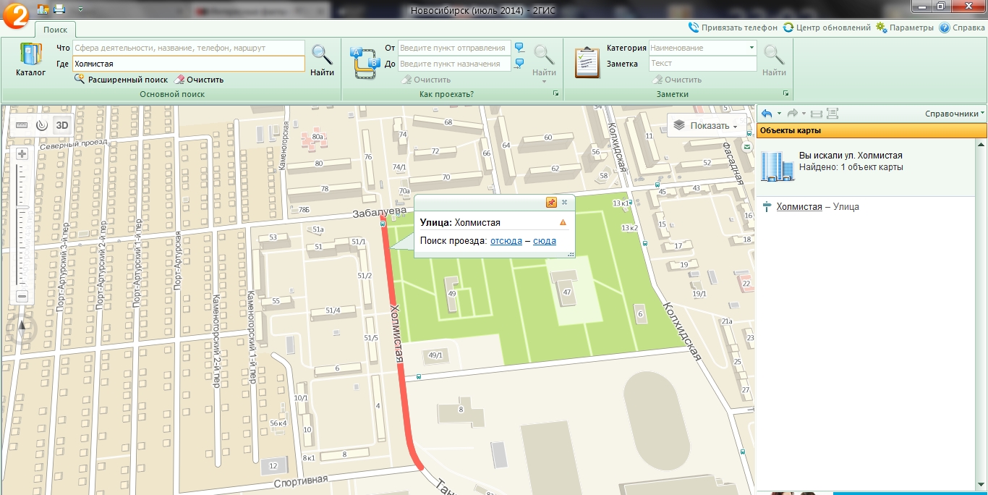Open the Категория Наименование combo box
The width and height of the screenshot is (988, 495).
[703, 48]
